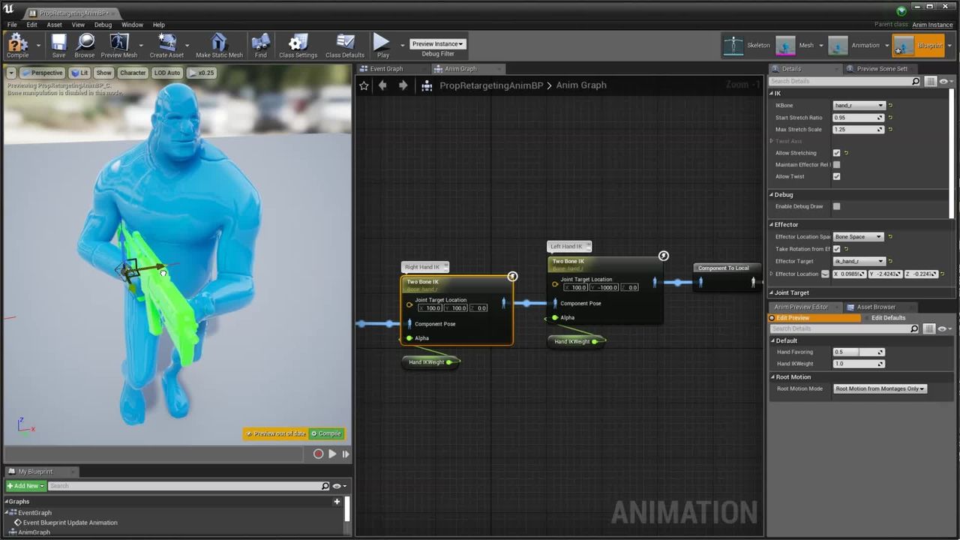The image size is (960, 540).
Task: Click the green Compile button in viewport
Action: click(x=325, y=433)
